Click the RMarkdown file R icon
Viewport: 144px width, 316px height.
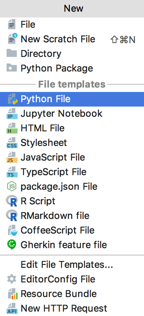12,216
